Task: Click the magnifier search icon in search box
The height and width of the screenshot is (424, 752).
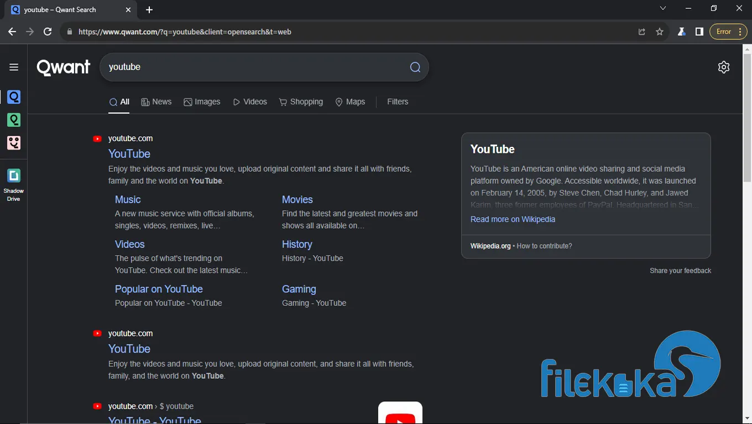Action: pyautogui.click(x=415, y=67)
